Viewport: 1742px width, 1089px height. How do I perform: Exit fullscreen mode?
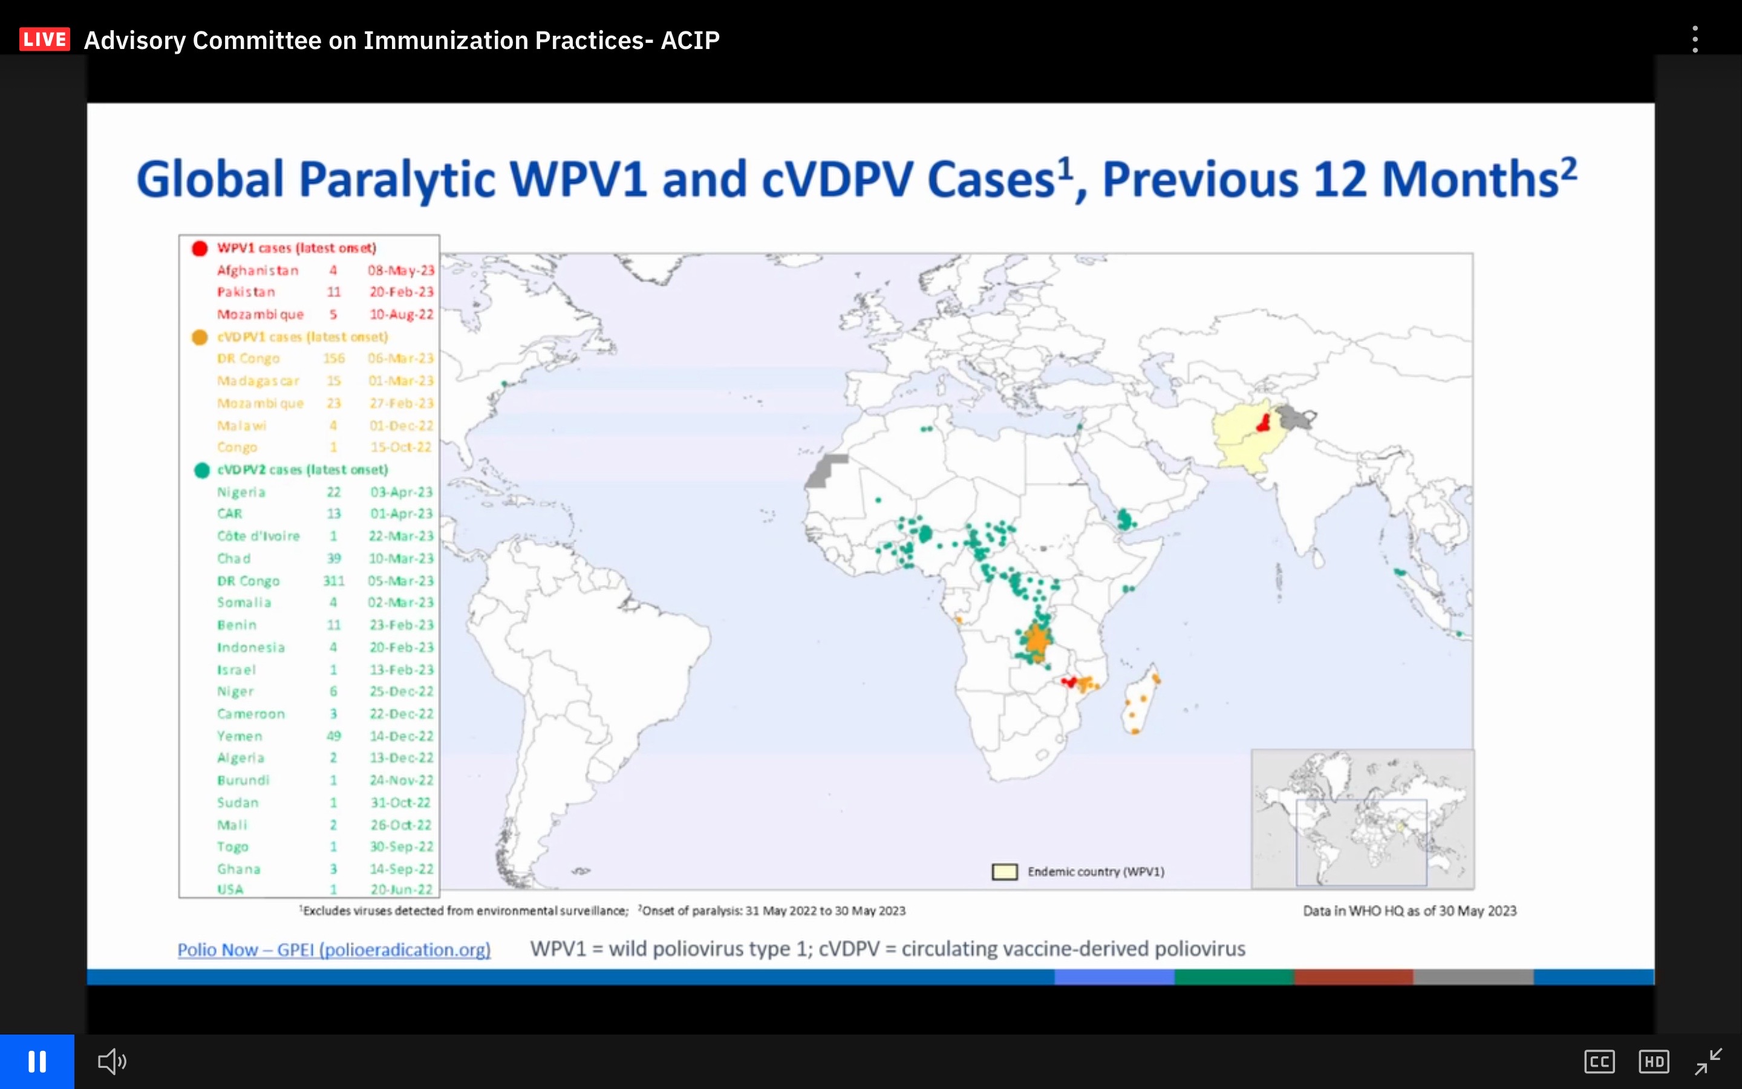tap(1708, 1061)
